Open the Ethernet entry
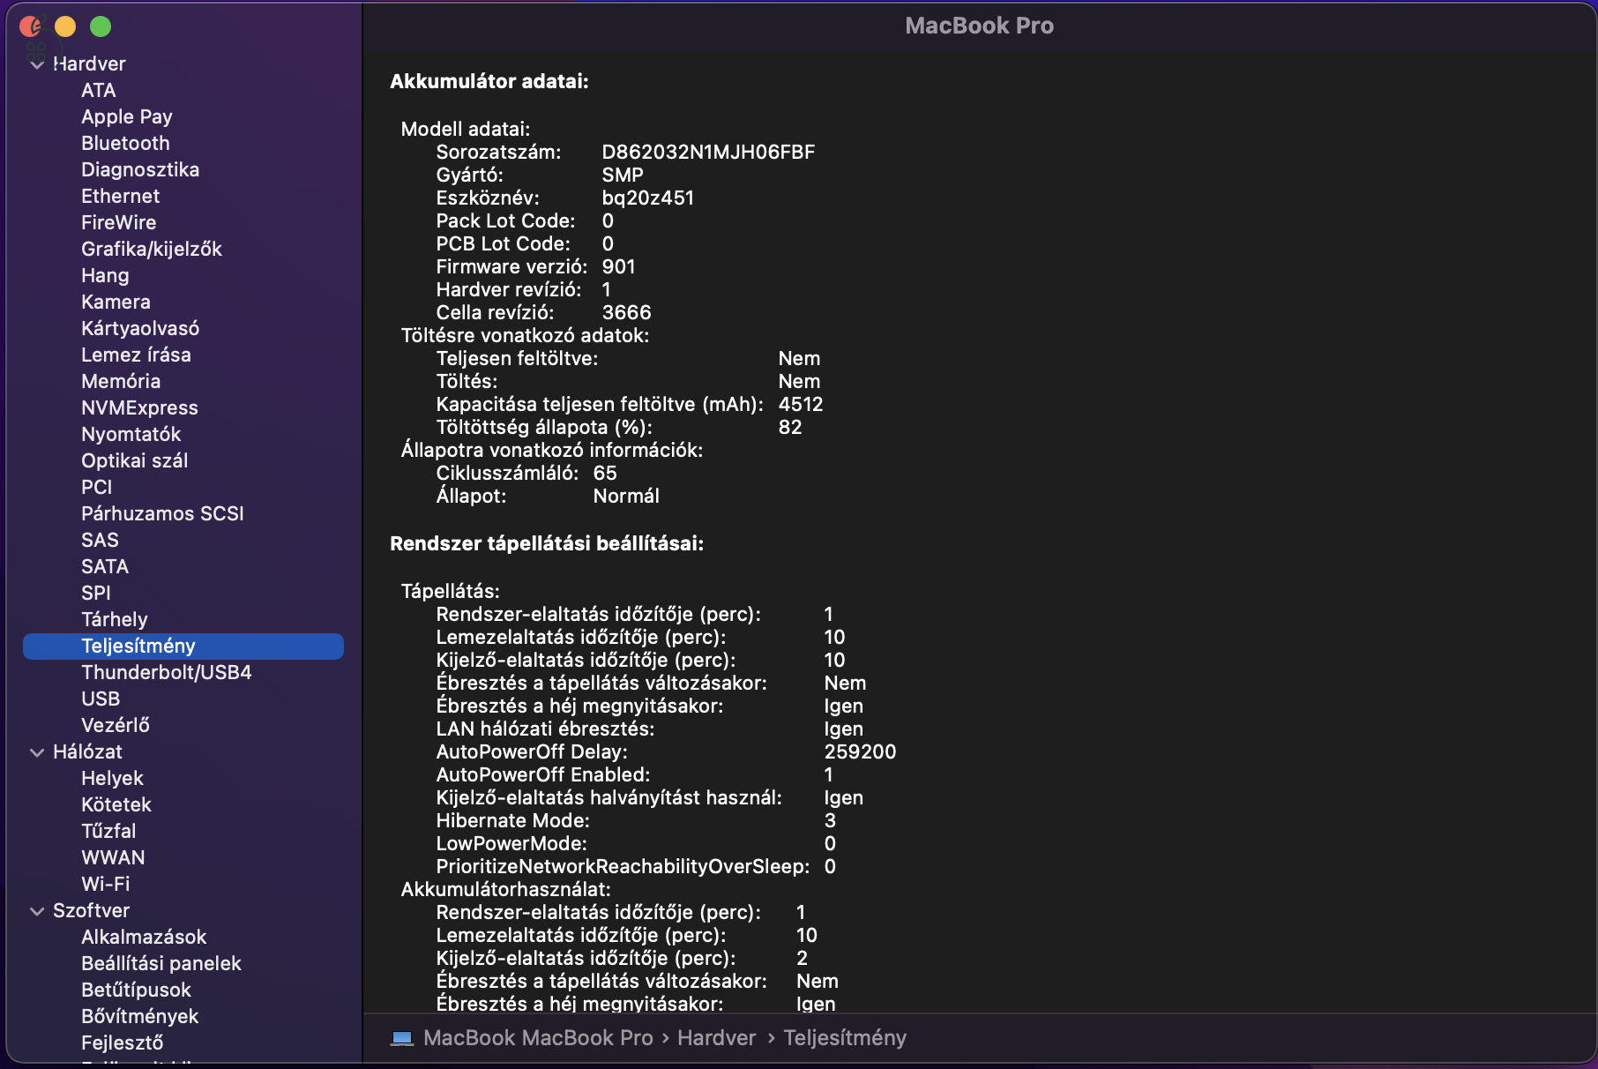 click(x=121, y=196)
